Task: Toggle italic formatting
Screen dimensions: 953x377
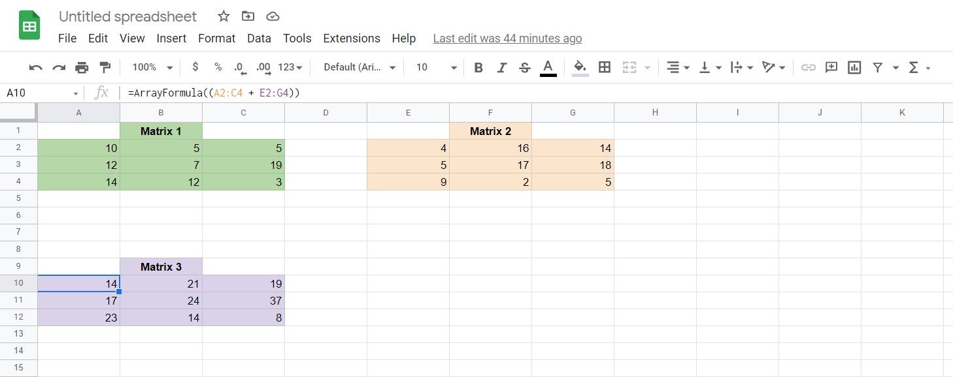Action: point(501,67)
